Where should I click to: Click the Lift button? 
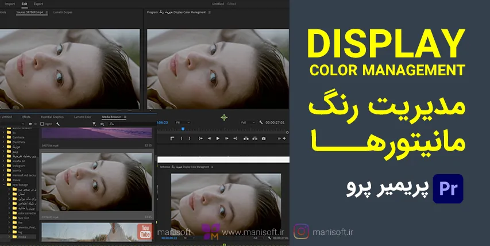tap(246, 139)
